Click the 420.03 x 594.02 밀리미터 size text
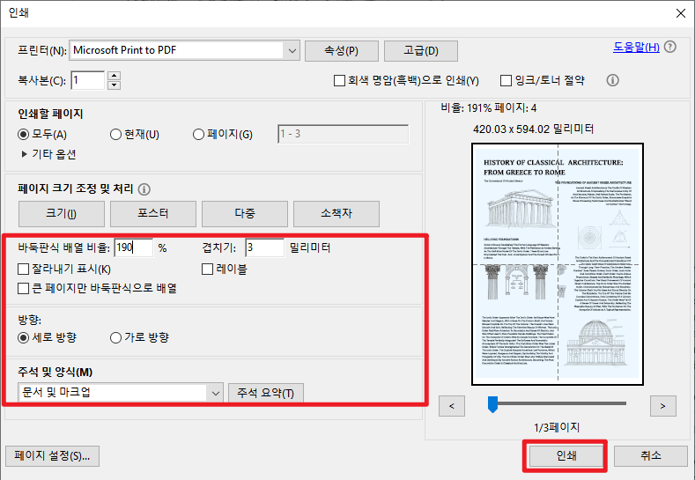Image resolution: width=695 pixels, height=480 pixels. click(533, 129)
